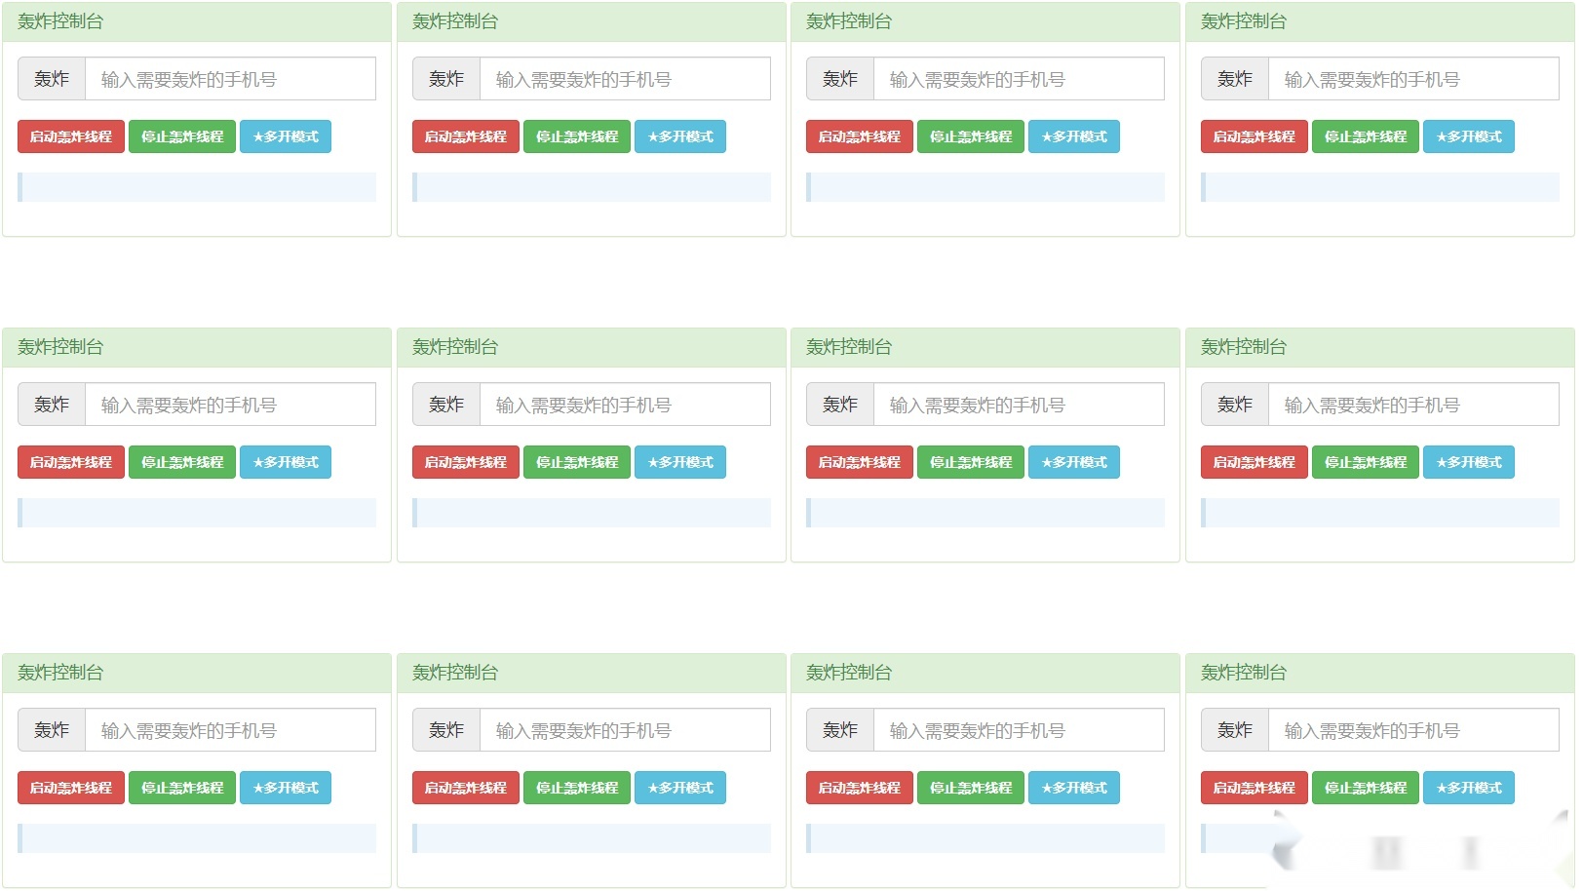Click 启动轰炸线程 in the second top-row console
1583x891 pixels.
click(465, 136)
